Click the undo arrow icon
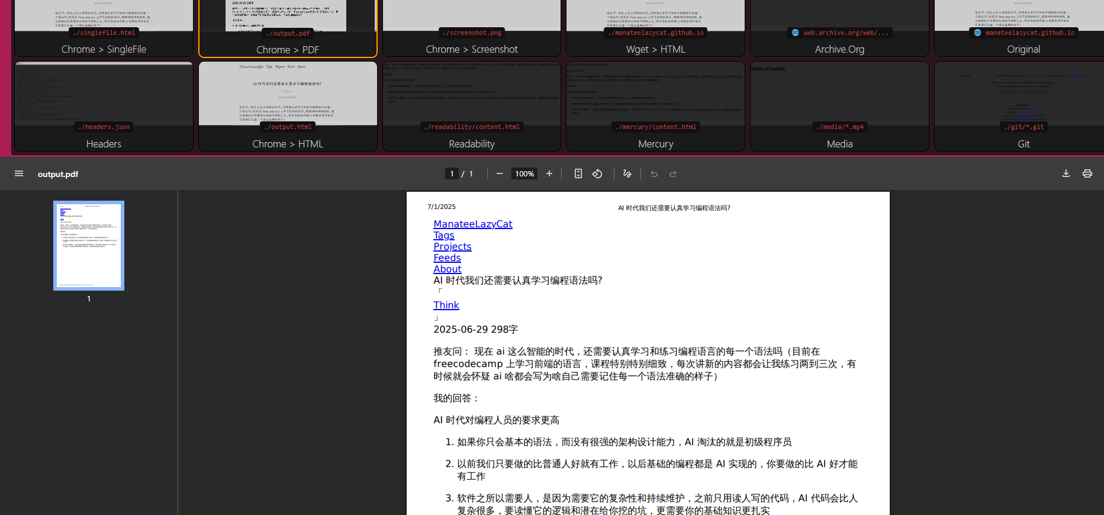This screenshot has height=515, width=1104. tap(654, 173)
